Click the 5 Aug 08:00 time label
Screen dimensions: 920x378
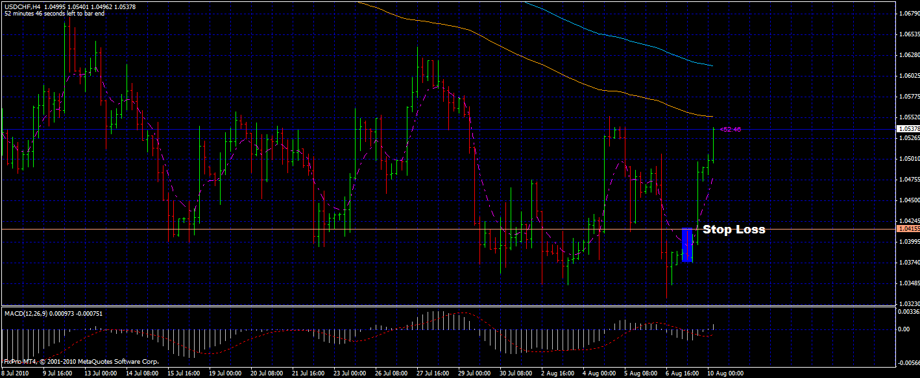coord(640,373)
